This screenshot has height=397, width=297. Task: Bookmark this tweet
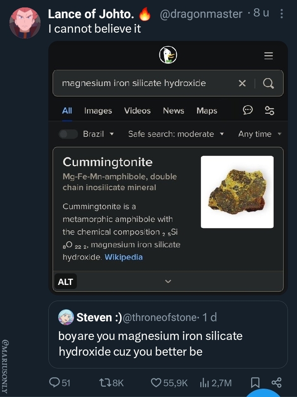coord(255,383)
